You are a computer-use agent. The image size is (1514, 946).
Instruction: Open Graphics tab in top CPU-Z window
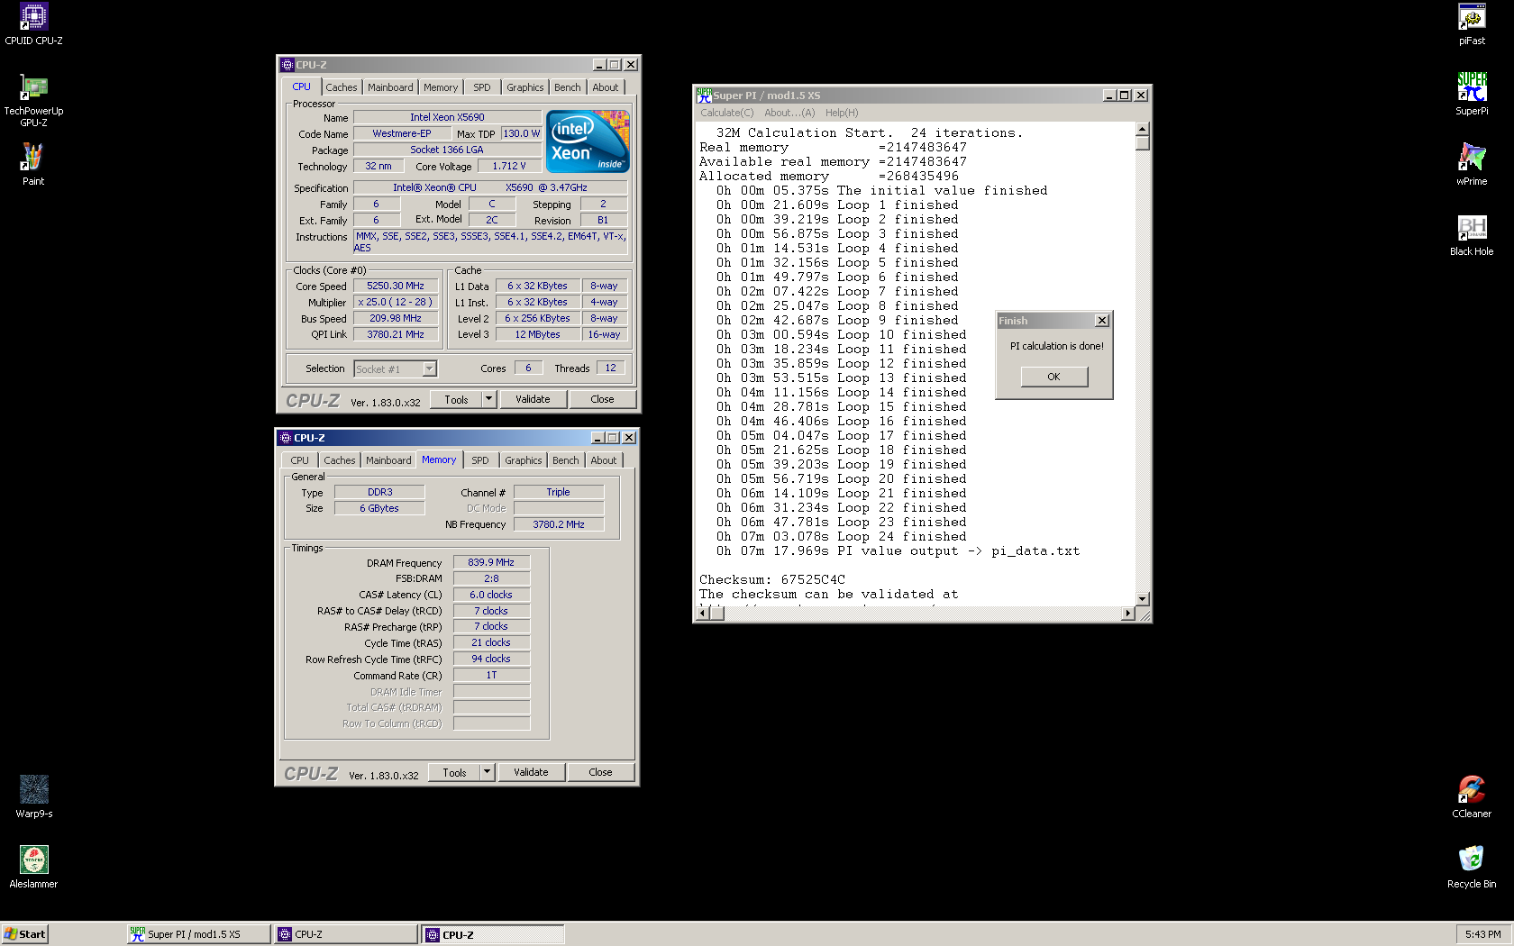click(524, 87)
